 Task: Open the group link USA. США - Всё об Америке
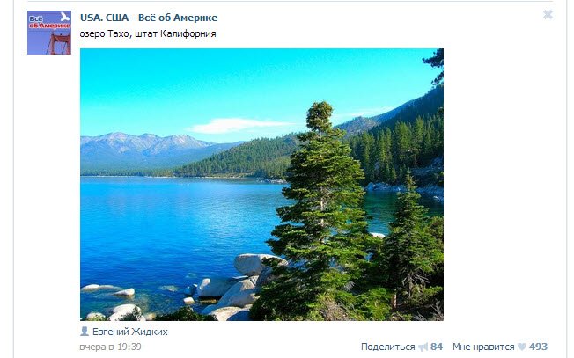[148, 18]
